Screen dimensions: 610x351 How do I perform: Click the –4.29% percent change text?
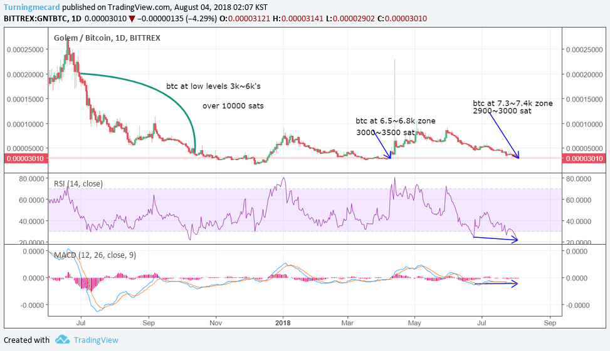pyautogui.click(x=201, y=19)
